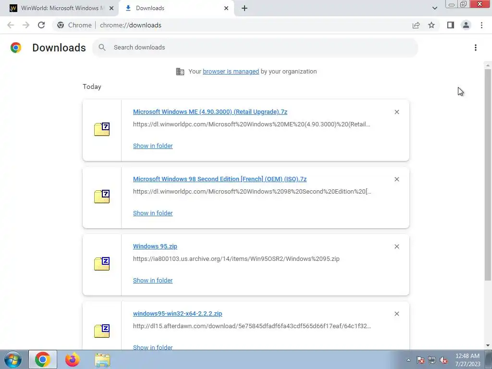Show Windows 98 download in folder

pyautogui.click(x=153, y=213)
